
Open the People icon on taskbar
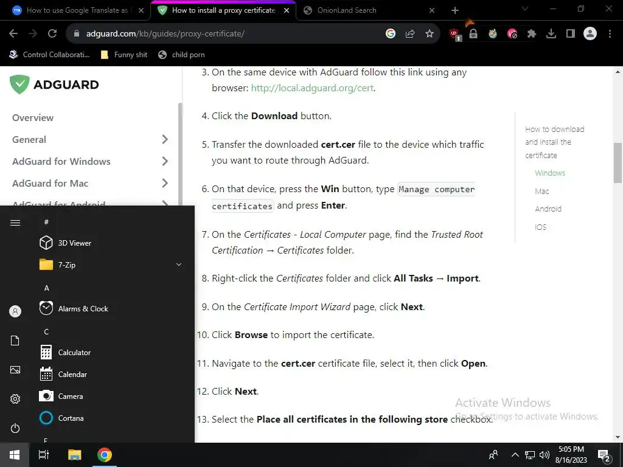tap(493, 455)
